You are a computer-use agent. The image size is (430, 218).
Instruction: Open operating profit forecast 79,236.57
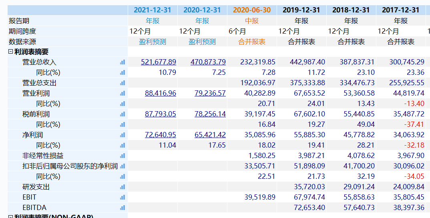tap(210, 93)
